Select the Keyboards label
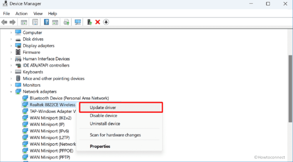Image resolution: width=293 pixels, height=162 pixels. click(x=33, y=72)
